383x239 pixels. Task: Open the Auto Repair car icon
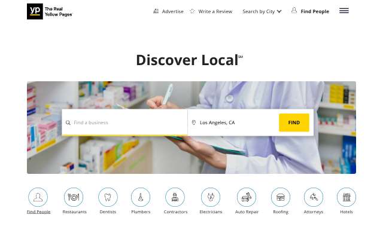point(247,197)
